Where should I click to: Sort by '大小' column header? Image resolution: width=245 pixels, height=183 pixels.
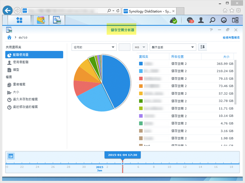pos(217,57)
